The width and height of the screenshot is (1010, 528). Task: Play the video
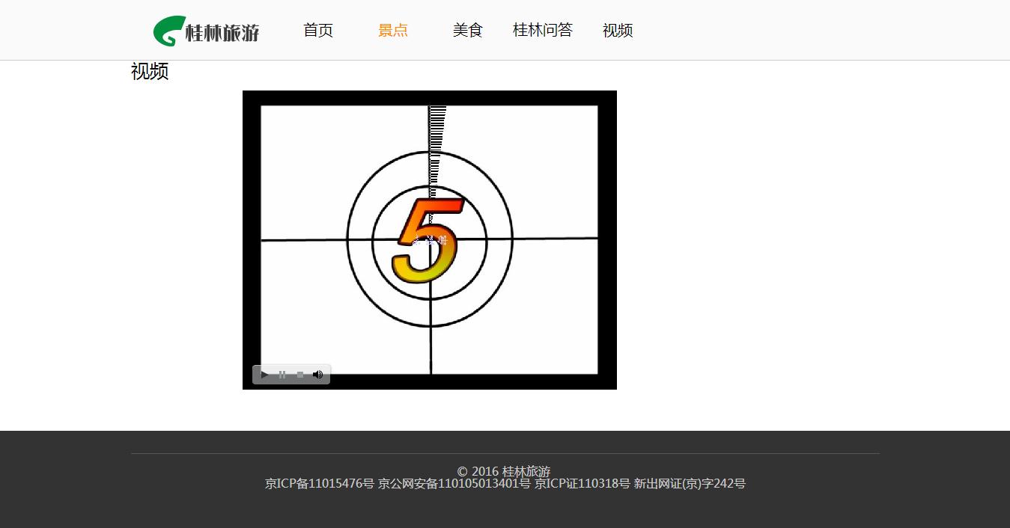tap(264, 375)
